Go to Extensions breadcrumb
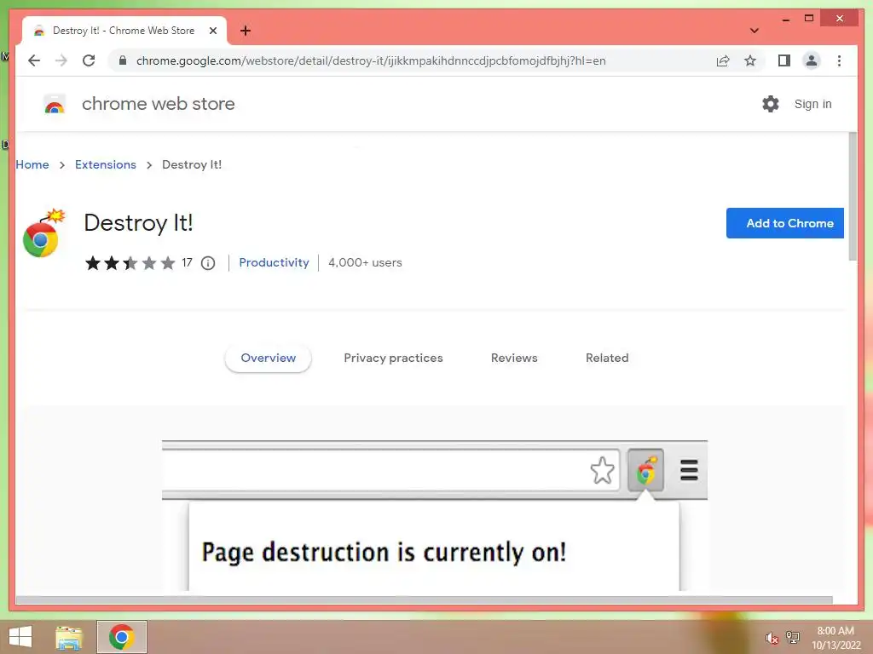This screenshot has width=873, height=654. tap(105, 164)
